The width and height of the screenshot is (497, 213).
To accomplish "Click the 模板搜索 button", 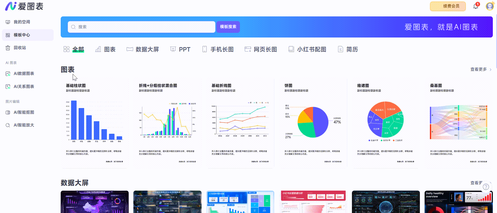I will point(228,27).
